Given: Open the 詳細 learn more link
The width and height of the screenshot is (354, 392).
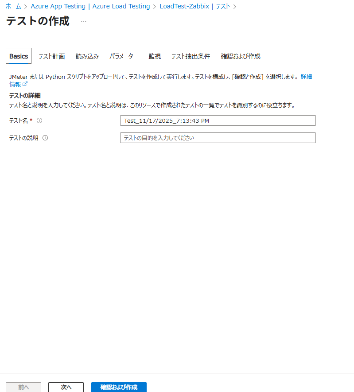Looking at the screenshot, I should click(306, 77).
